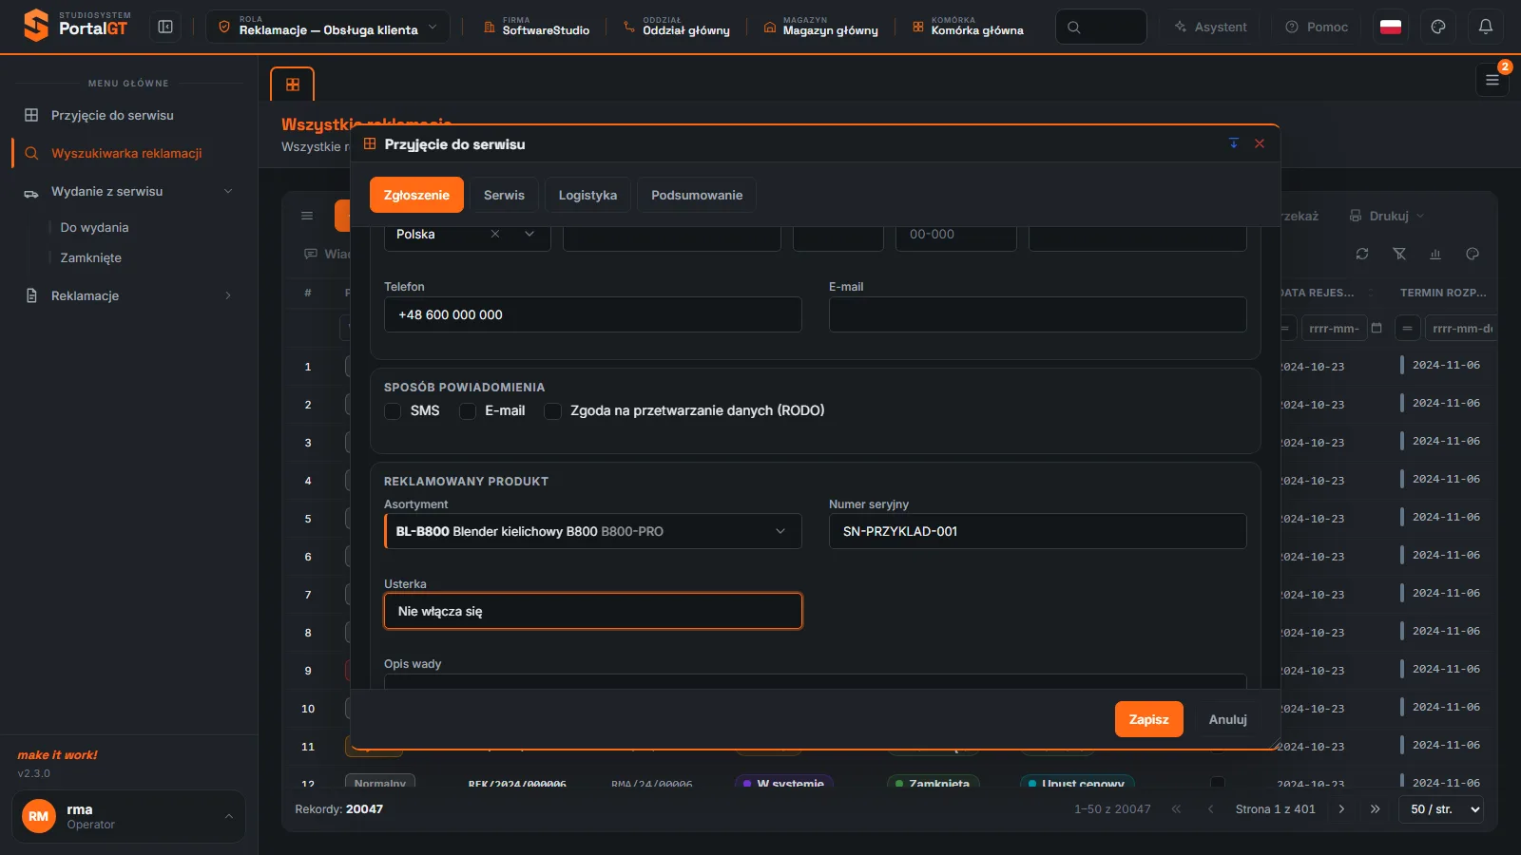Expand Wydanie z serwisu menu
Image resolution: width=1521 pixels, height=855 pixels.
coord(128,191)
